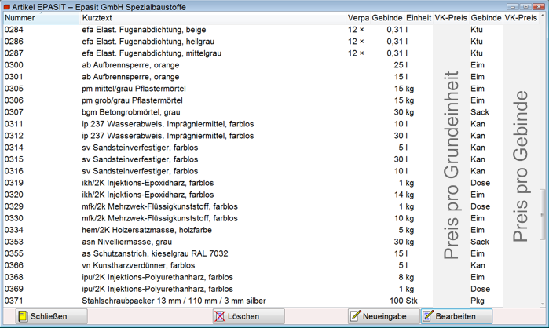Click the yellow note icon on Schließen
The image size is (549, 328).
click(x=23, y=316)
